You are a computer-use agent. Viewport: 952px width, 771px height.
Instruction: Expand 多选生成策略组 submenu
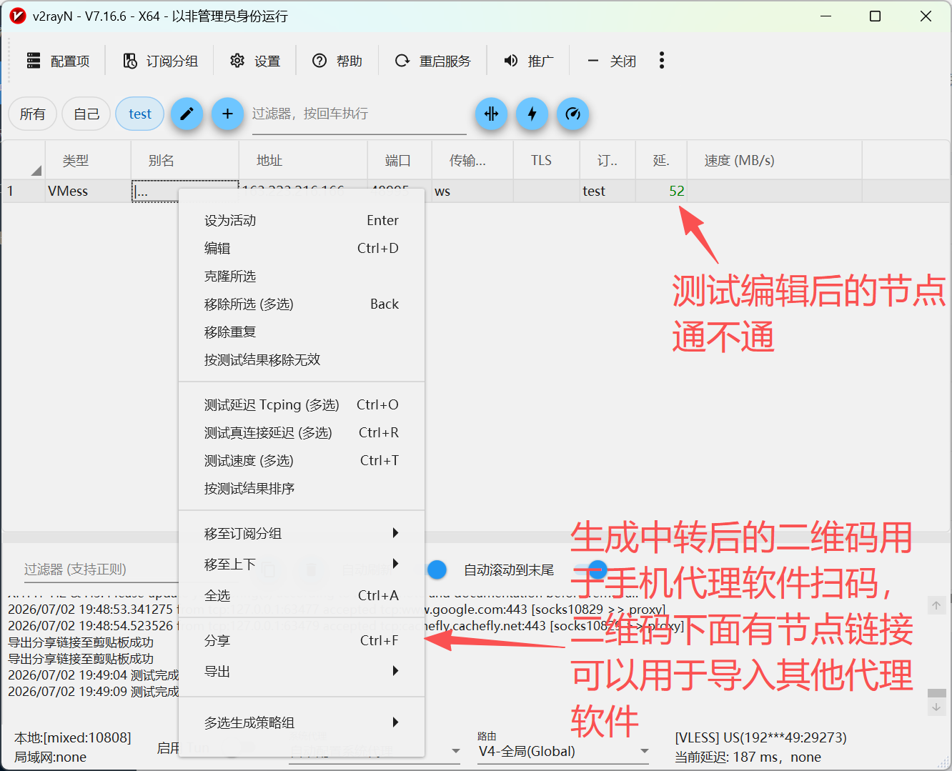tap(302, 723)
